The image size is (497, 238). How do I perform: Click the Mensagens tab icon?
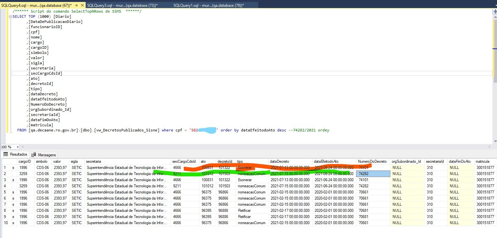(33, 155)
